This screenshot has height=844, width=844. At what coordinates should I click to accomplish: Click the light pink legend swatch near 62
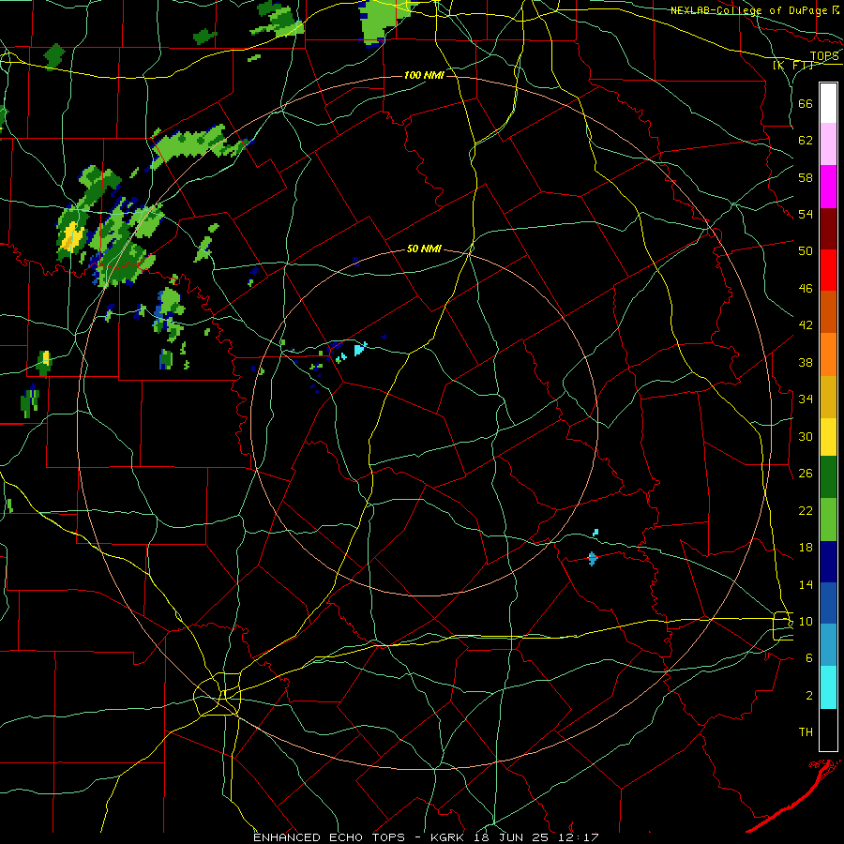pos(828,143)
